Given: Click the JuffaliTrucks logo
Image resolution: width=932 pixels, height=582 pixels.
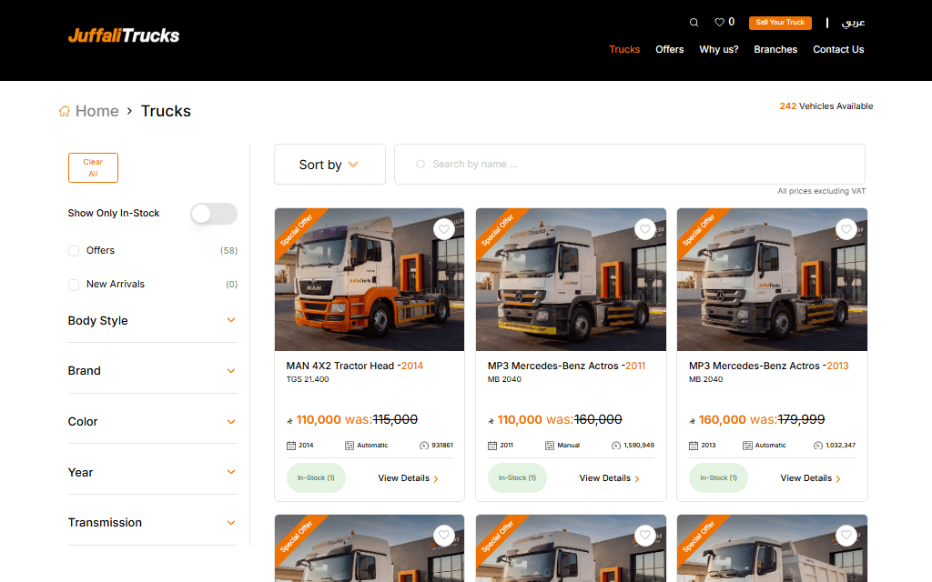Looking at the screenshot, I should pyautogui.click(x=124, y=35).
